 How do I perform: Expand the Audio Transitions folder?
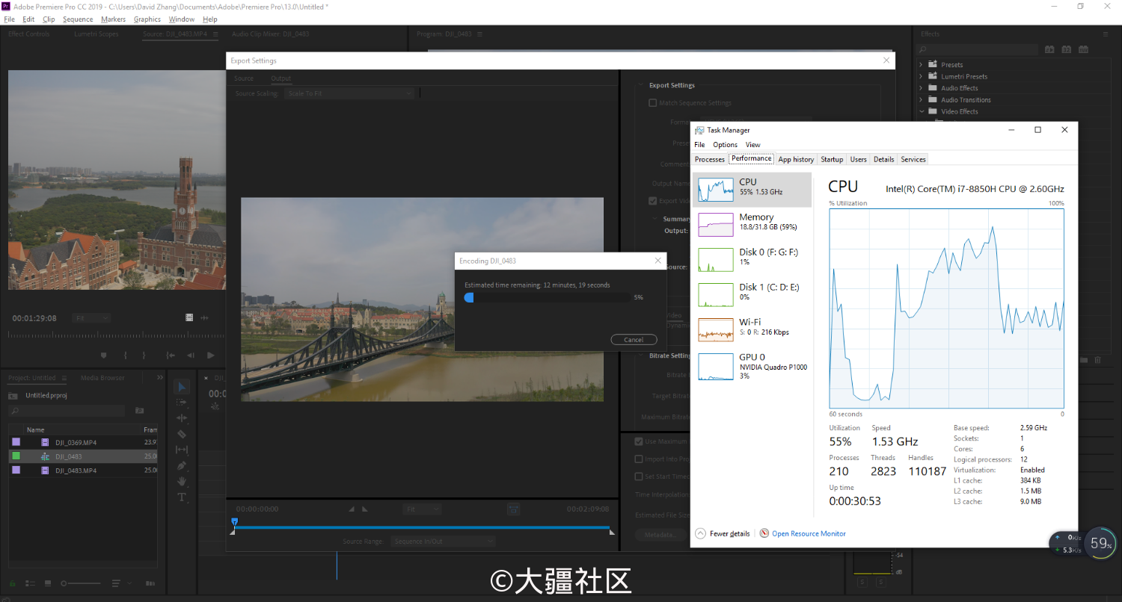[921, 99]
